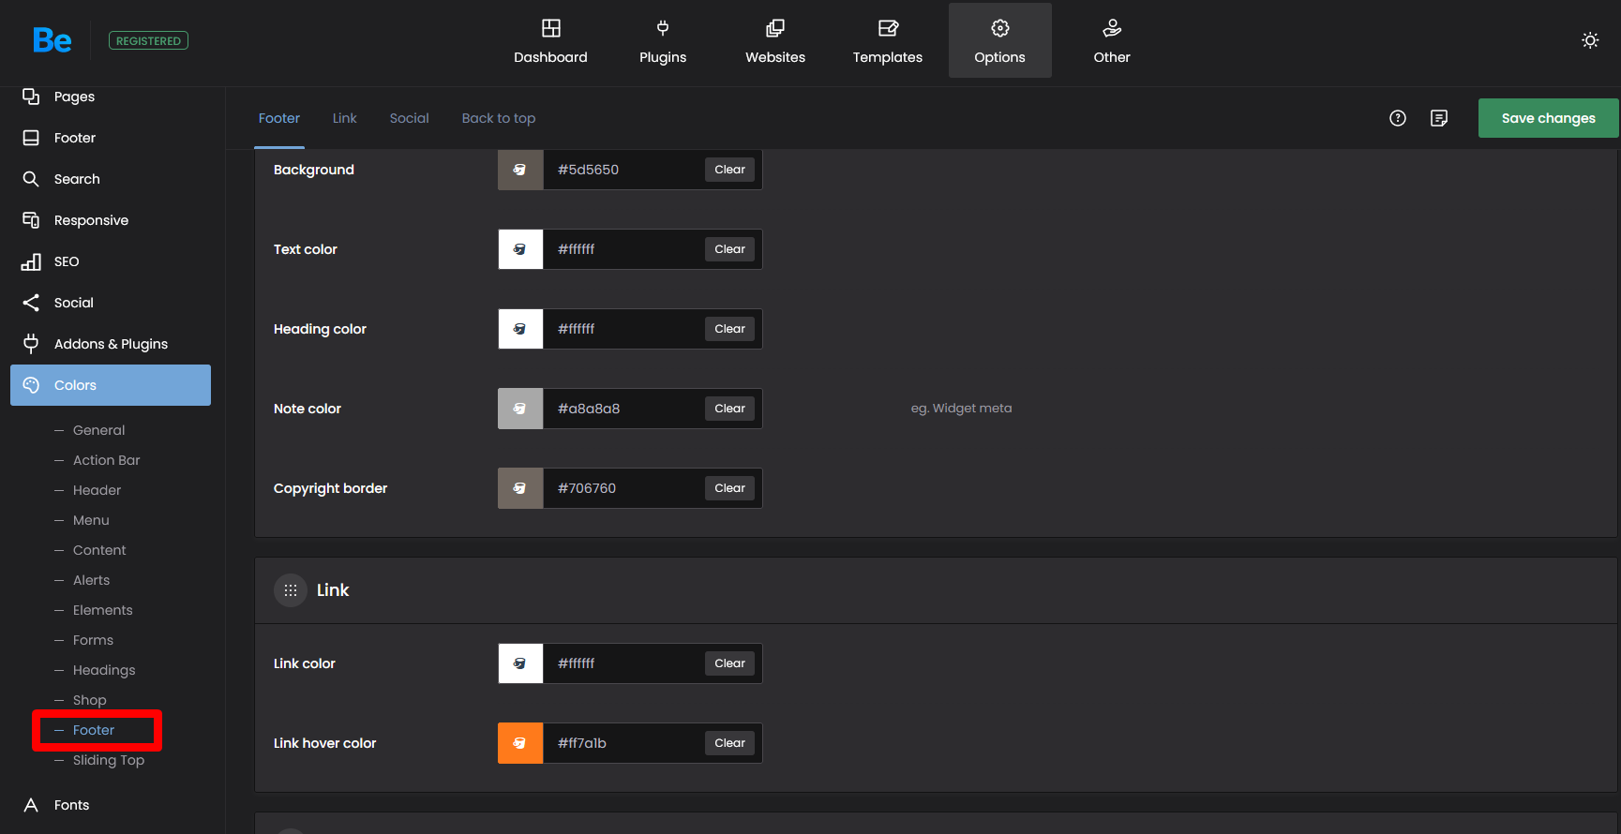
Task: Clear the Copyright border color
Action: click(729, 488)
